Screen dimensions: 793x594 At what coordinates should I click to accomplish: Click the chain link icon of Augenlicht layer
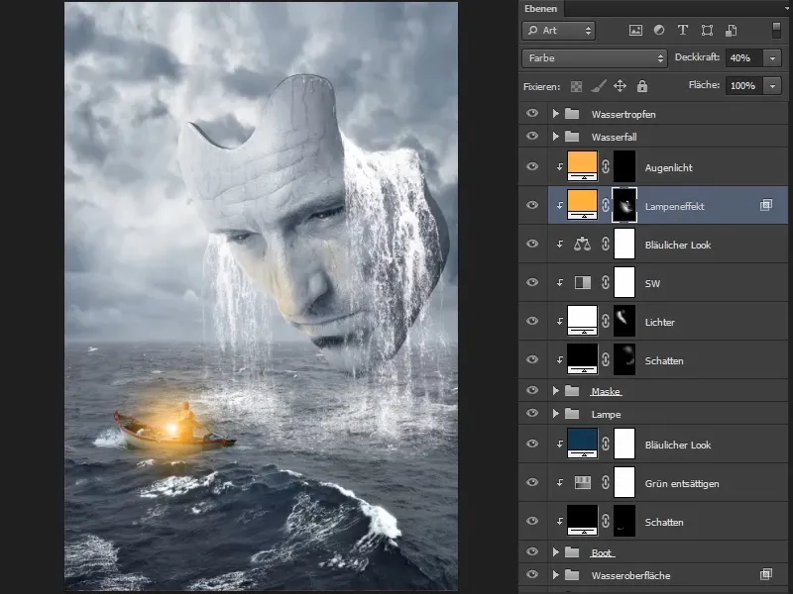click(606, 166)
